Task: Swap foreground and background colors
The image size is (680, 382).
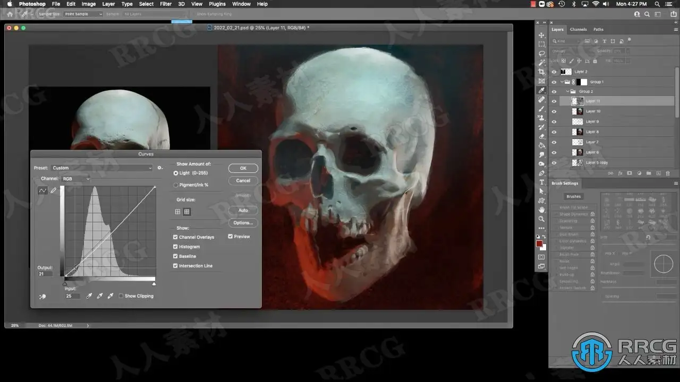Action: pos(545,237)
